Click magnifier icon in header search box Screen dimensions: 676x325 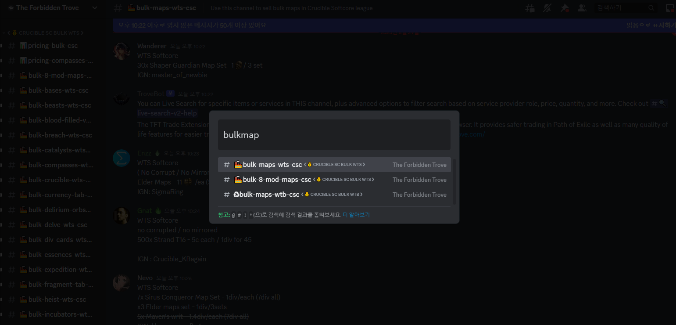(651, 8)
